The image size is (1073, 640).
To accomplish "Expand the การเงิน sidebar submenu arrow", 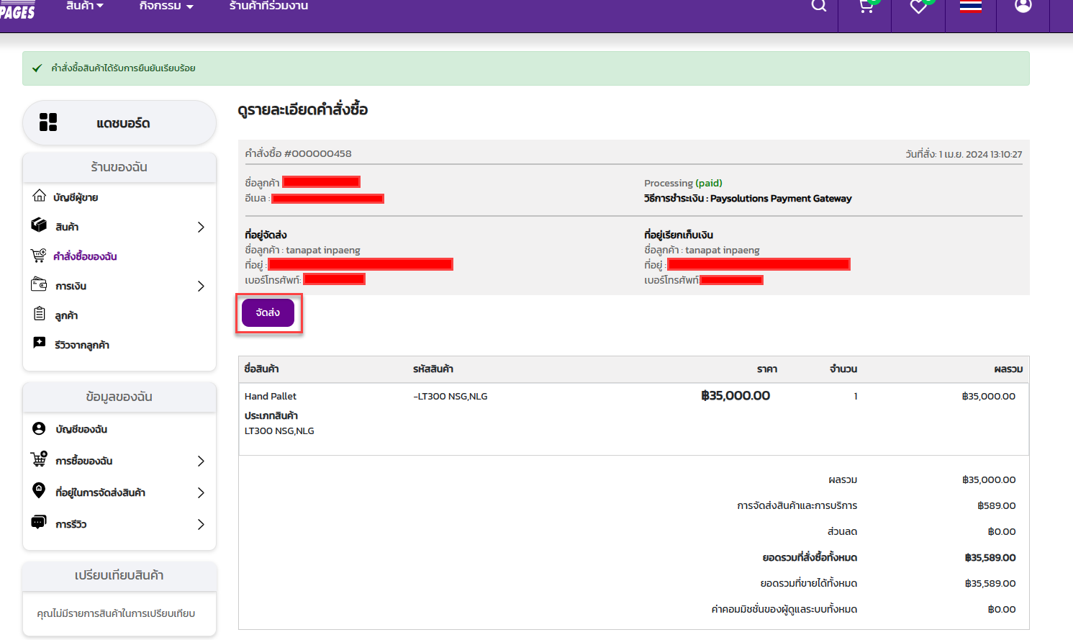I will click(201, 287).
